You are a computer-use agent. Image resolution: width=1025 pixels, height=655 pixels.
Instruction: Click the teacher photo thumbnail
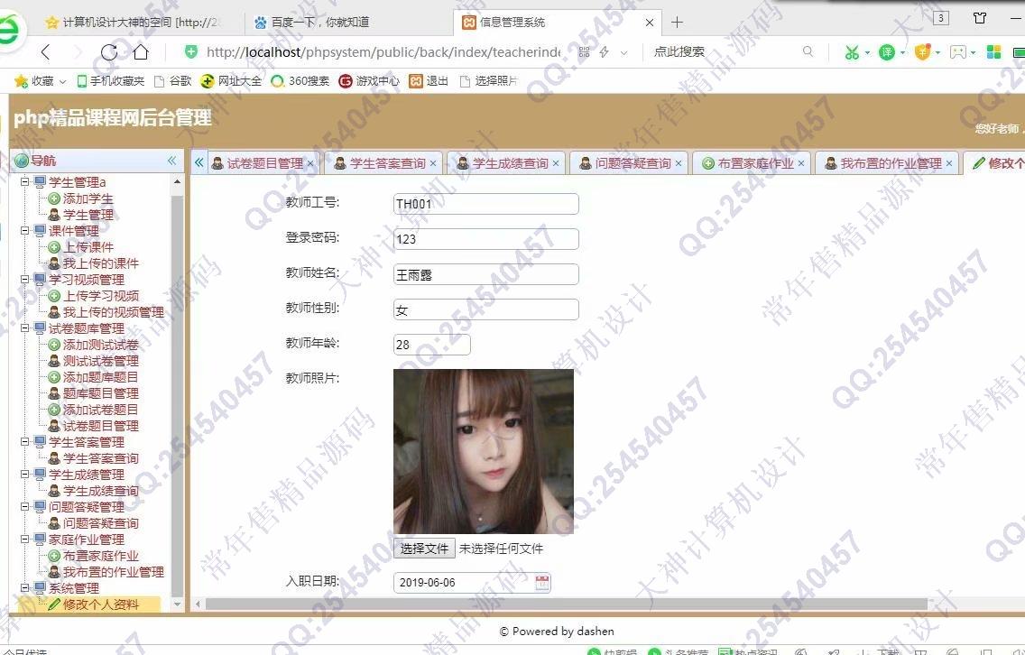(x=484, y=452)
